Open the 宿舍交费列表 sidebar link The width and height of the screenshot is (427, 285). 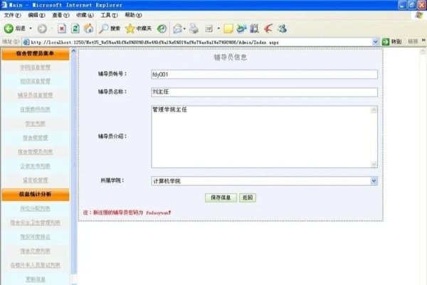35,251
